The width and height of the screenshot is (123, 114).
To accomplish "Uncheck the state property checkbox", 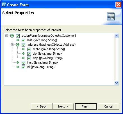I will [x=29, y=49].
